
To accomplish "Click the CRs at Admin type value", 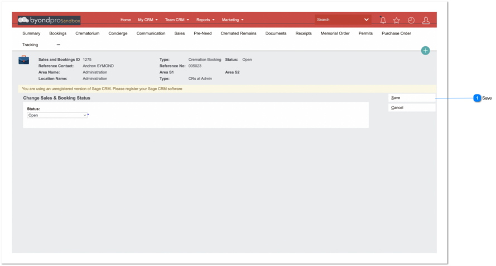I will (200, 78).
